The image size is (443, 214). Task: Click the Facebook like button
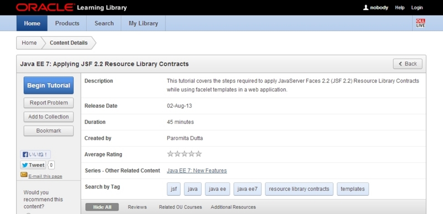35,154
